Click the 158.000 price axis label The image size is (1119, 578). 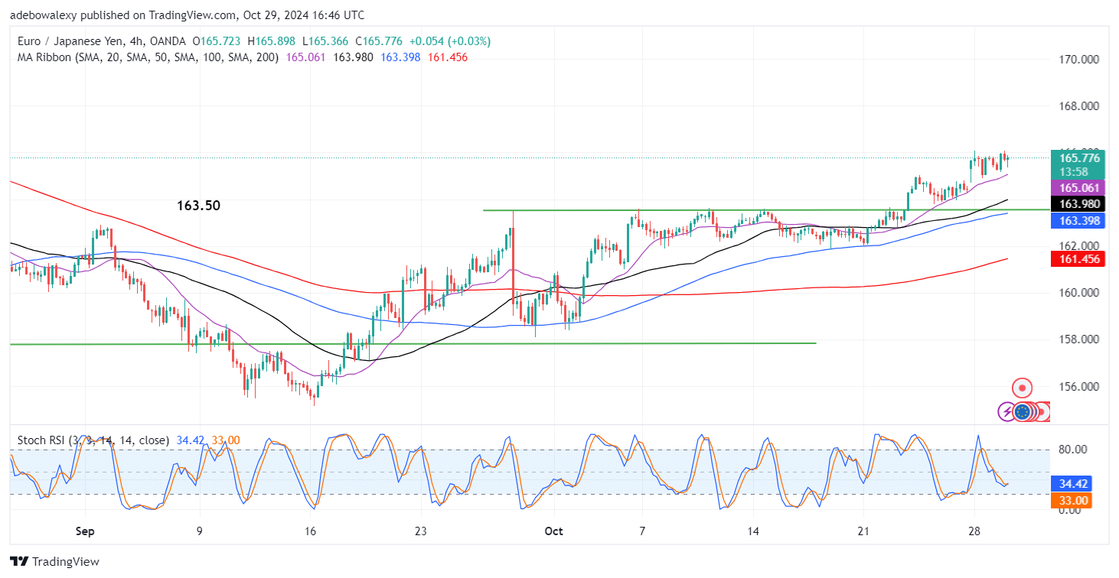1079,339
